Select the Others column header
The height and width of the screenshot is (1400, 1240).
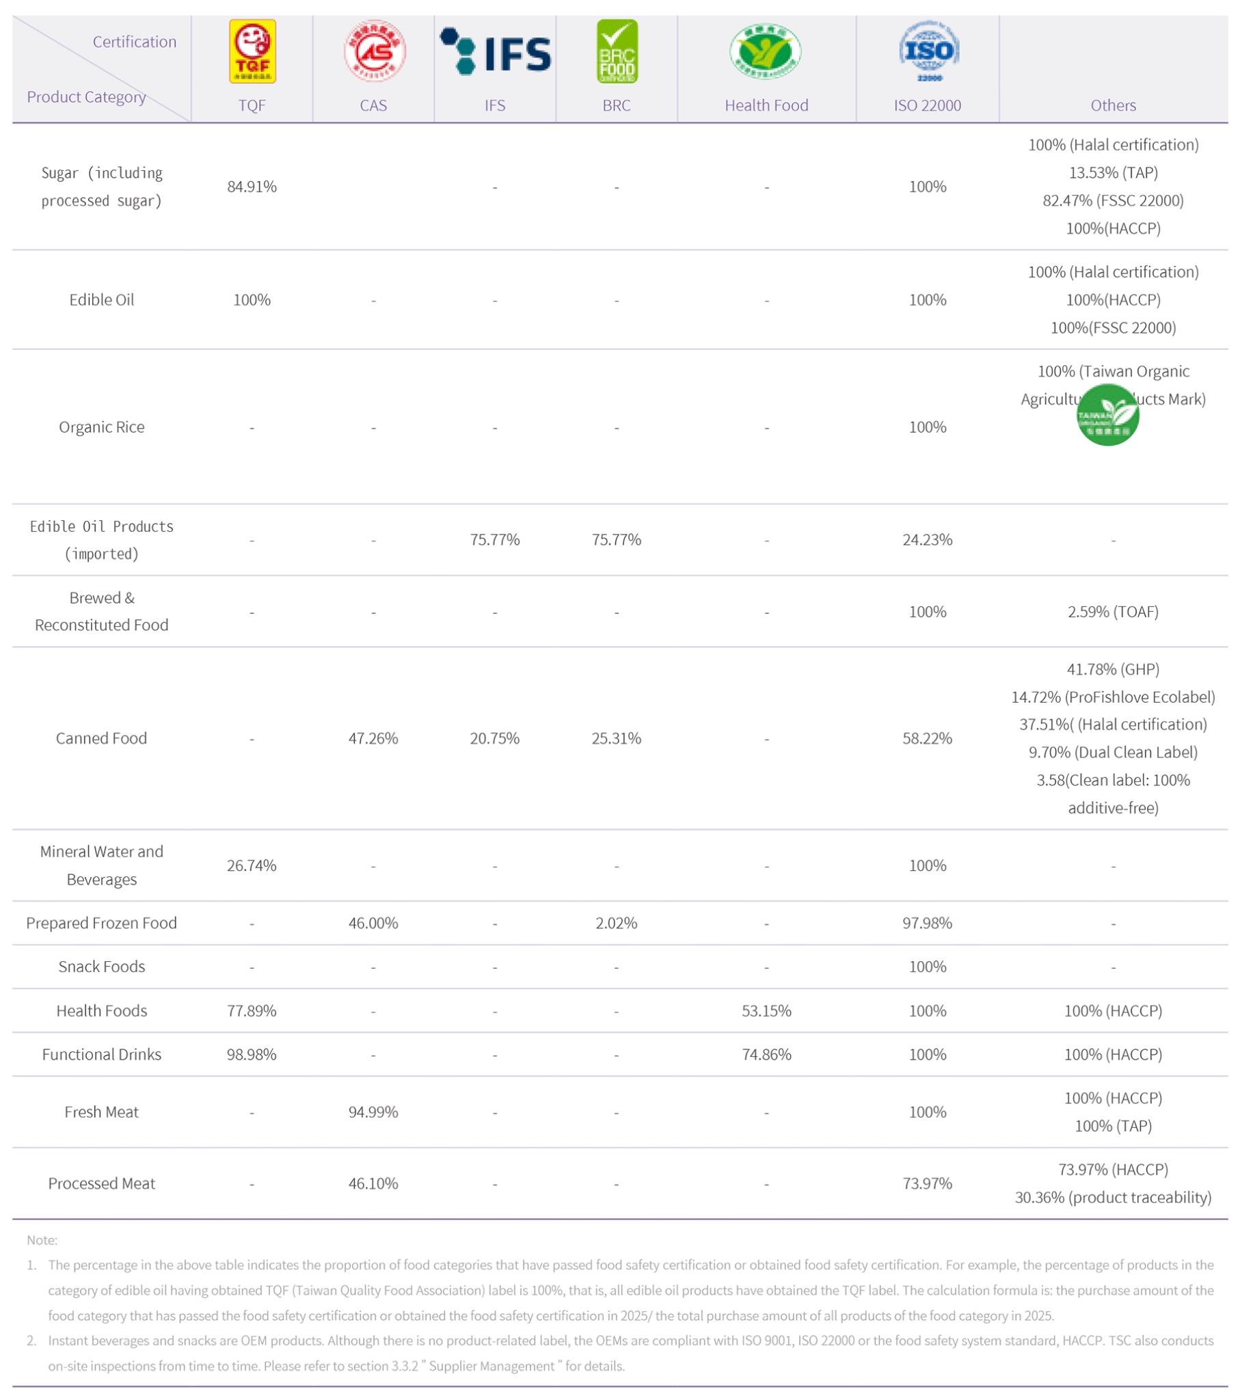[x=1113, y=105]
